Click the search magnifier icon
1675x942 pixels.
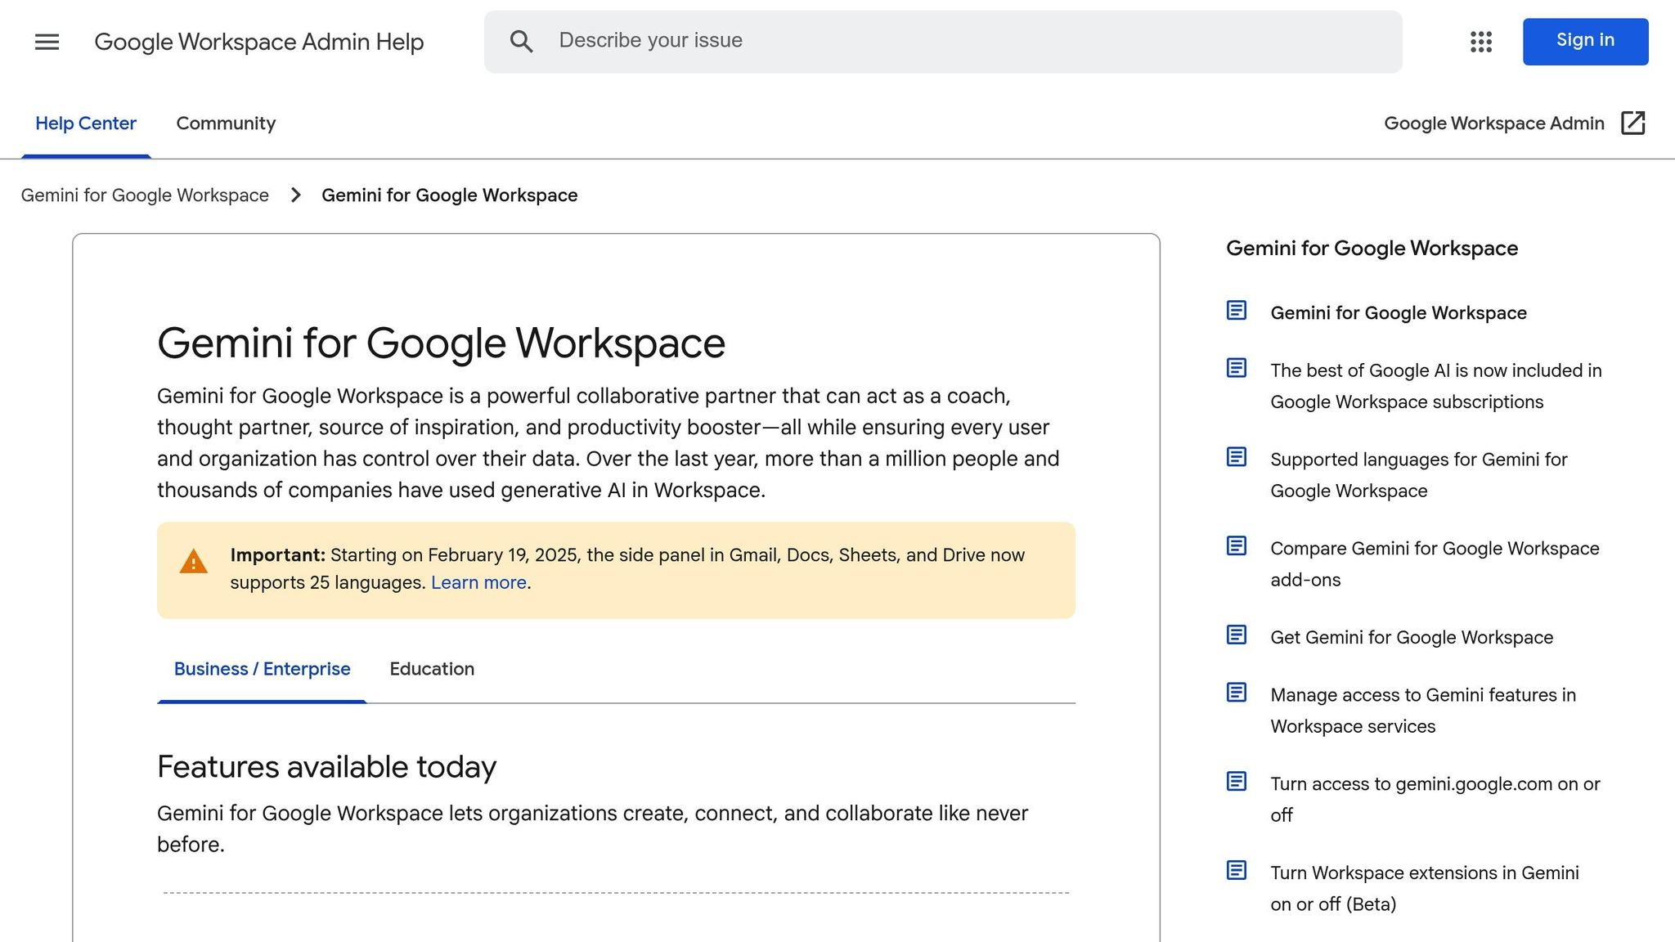click(x=521, y=40)
